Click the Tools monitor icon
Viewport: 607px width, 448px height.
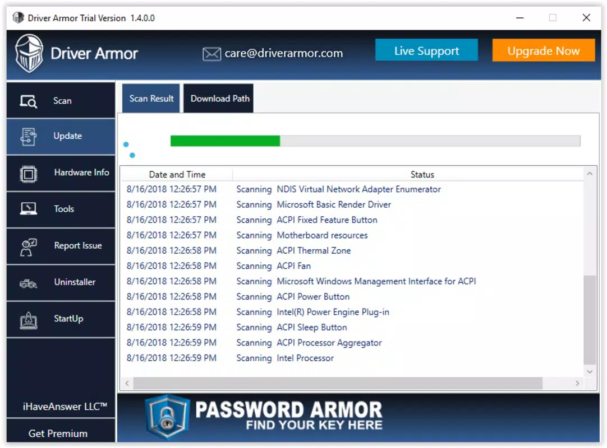pos(28,209)
